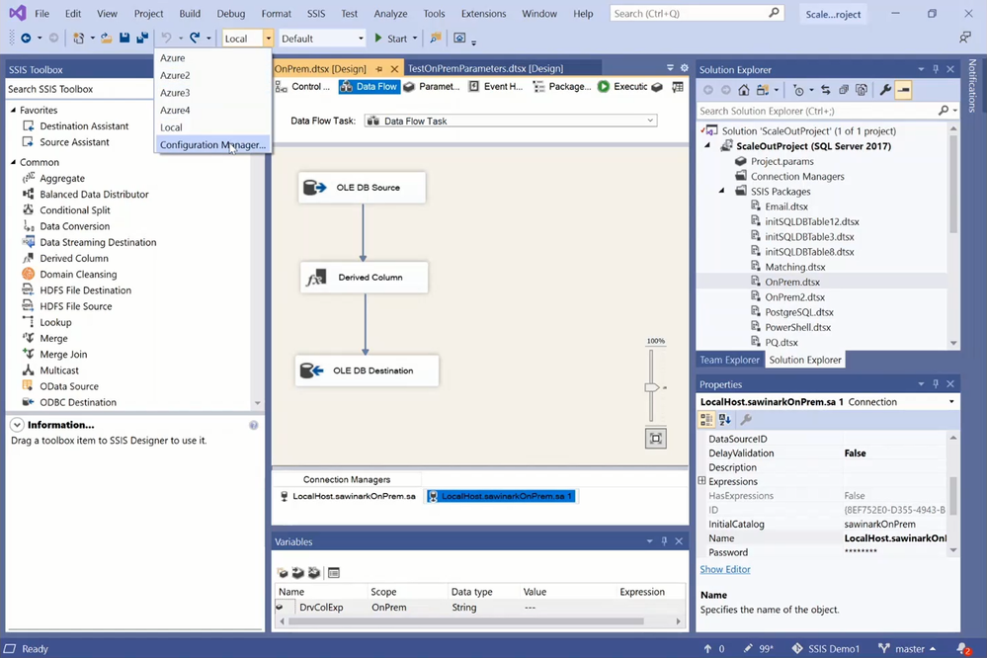Collapse the ScaleOutProject tree node
Viewport: 987px width, 658px height.
(x=707, y=145)
